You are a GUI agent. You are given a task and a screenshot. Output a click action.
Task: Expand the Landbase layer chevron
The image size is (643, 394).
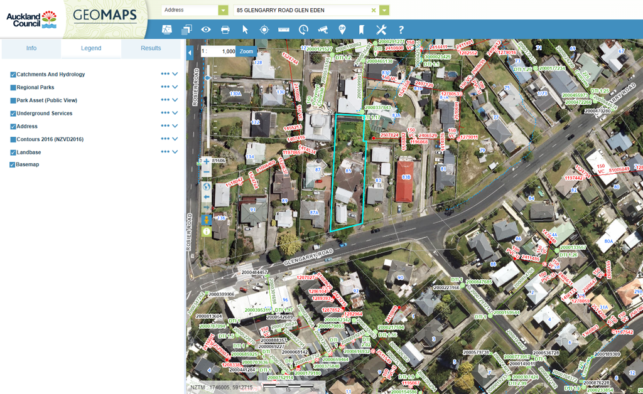point(175,152)
